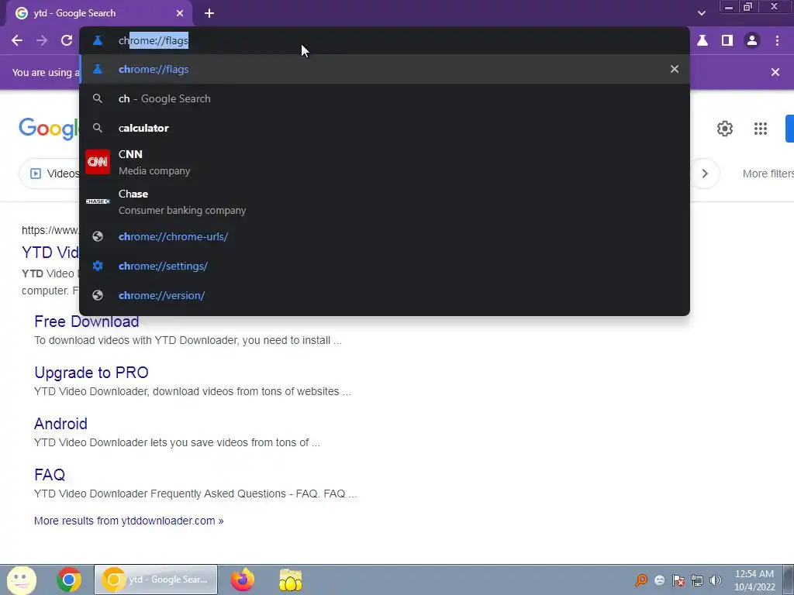The height and width of the screenshot is (595, 794).
Task: Open chrome://chrome-urls/ suggestion
Action: pyautogui.click(x=385, y=236)
